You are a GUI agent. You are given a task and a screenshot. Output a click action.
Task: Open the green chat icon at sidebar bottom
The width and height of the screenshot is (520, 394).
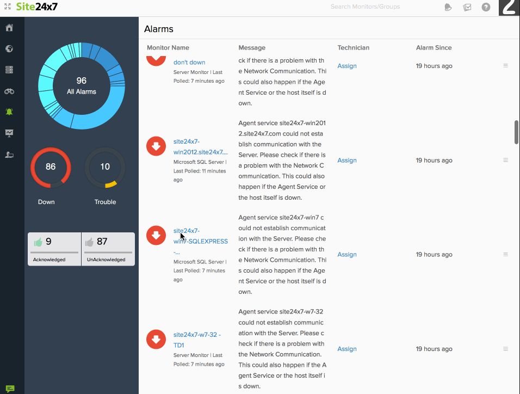click(10, 389)
